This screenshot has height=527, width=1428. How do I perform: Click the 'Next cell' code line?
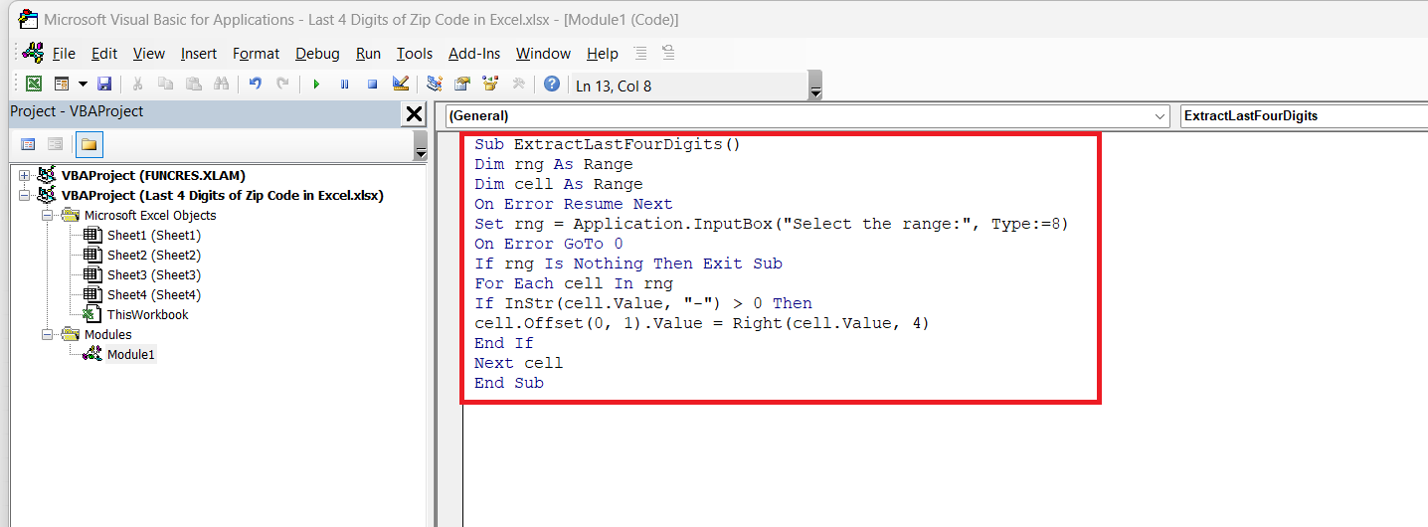coord(518,363)
